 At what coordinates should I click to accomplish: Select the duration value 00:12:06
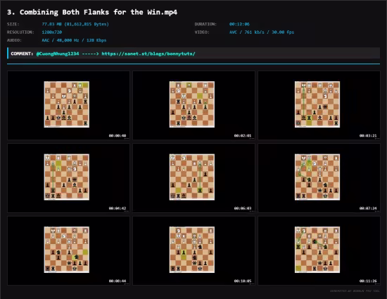click(x=239, y=24)
